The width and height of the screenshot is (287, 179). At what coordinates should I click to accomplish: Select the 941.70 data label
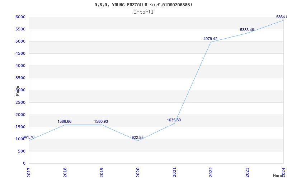point(29,137)
